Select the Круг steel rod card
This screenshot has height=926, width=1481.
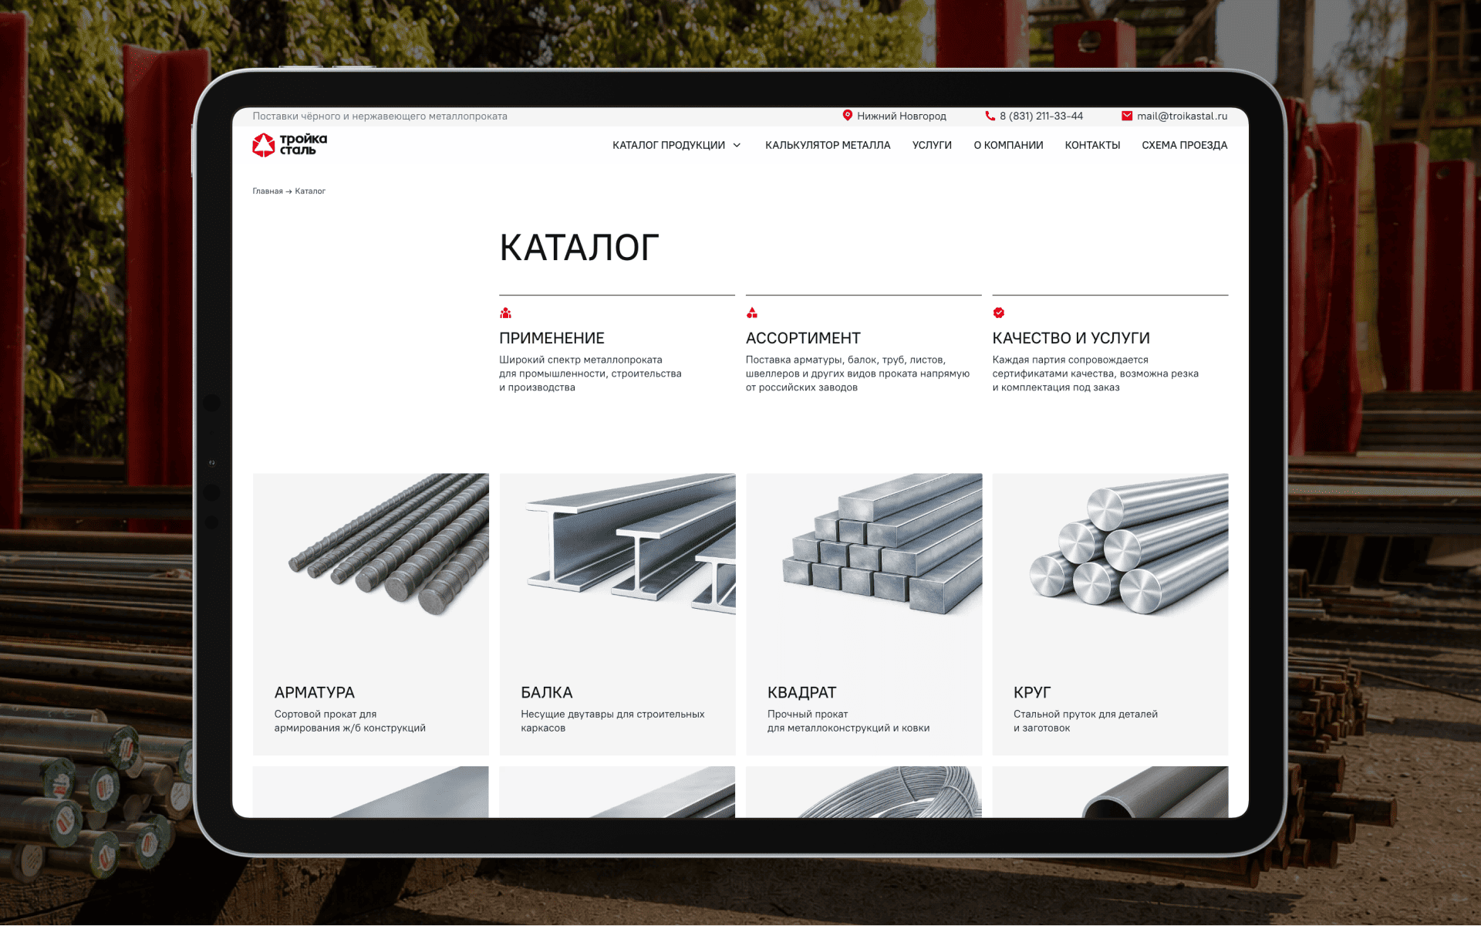pos(1110,614)
